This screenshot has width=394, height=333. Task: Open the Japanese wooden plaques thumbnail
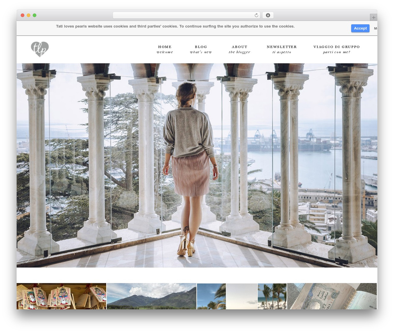(x=61, y=296)
